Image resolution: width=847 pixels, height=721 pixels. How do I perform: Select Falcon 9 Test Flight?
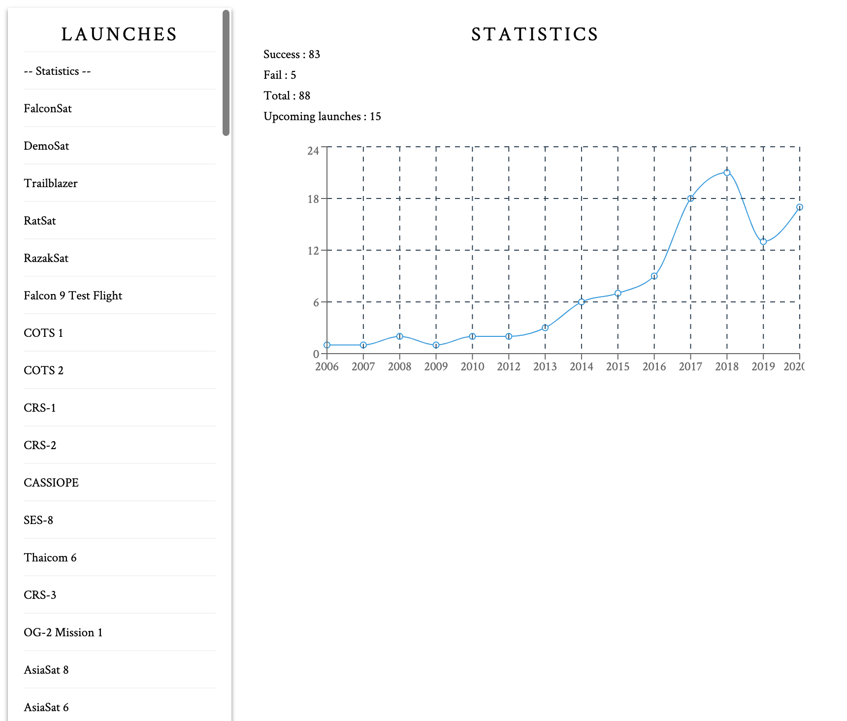click(x=120, y=295)
